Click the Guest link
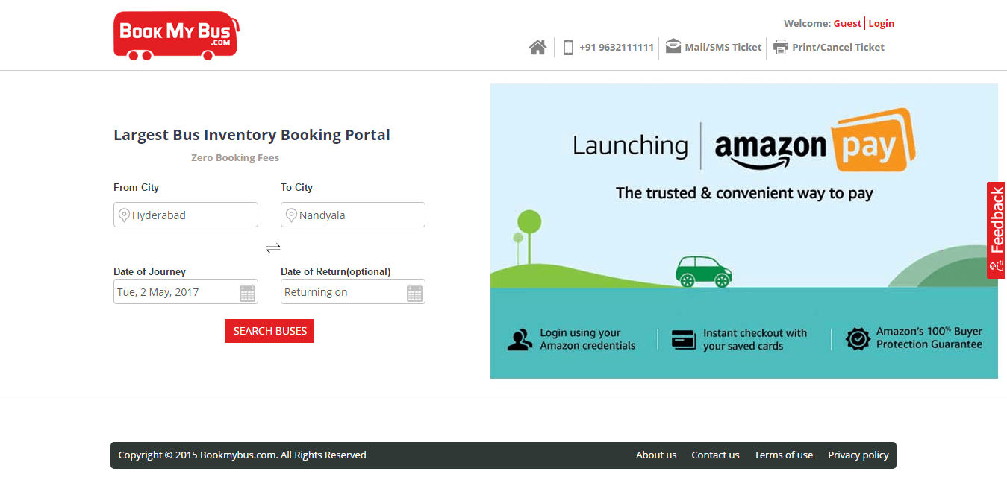The height and width of the screenshot is (480, 1007). [x=847, y=23]
